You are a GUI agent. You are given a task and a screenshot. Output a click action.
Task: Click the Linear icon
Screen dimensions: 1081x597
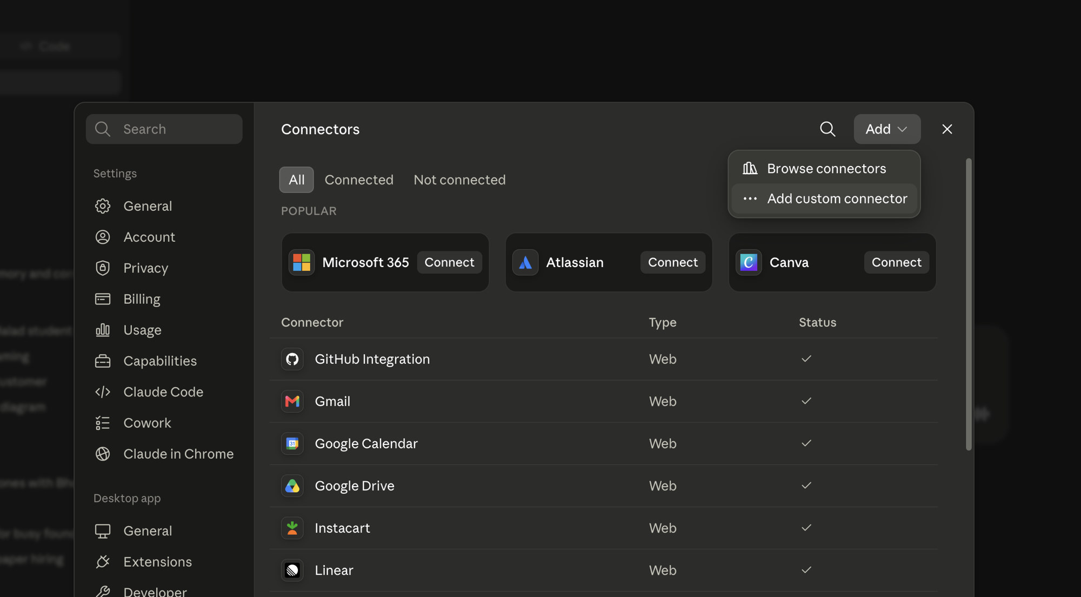coord(292,570)
